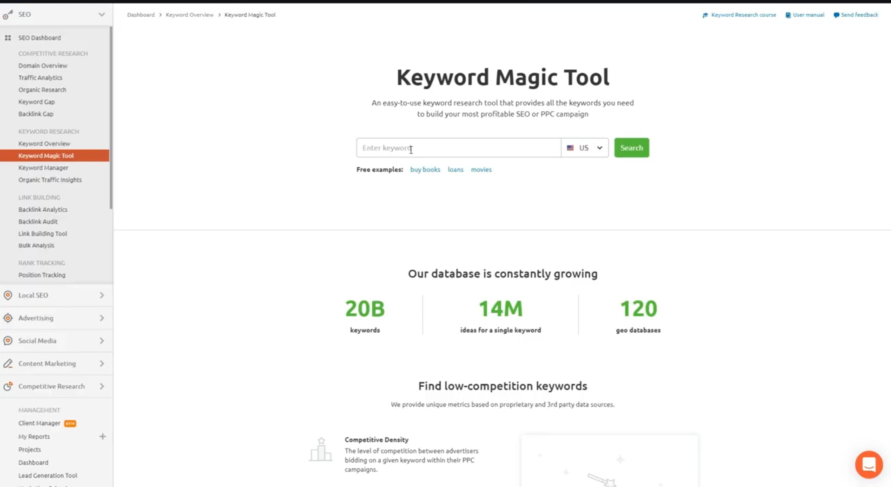Open My Reports
Screen dimensions: 891x487
[34, 436]
